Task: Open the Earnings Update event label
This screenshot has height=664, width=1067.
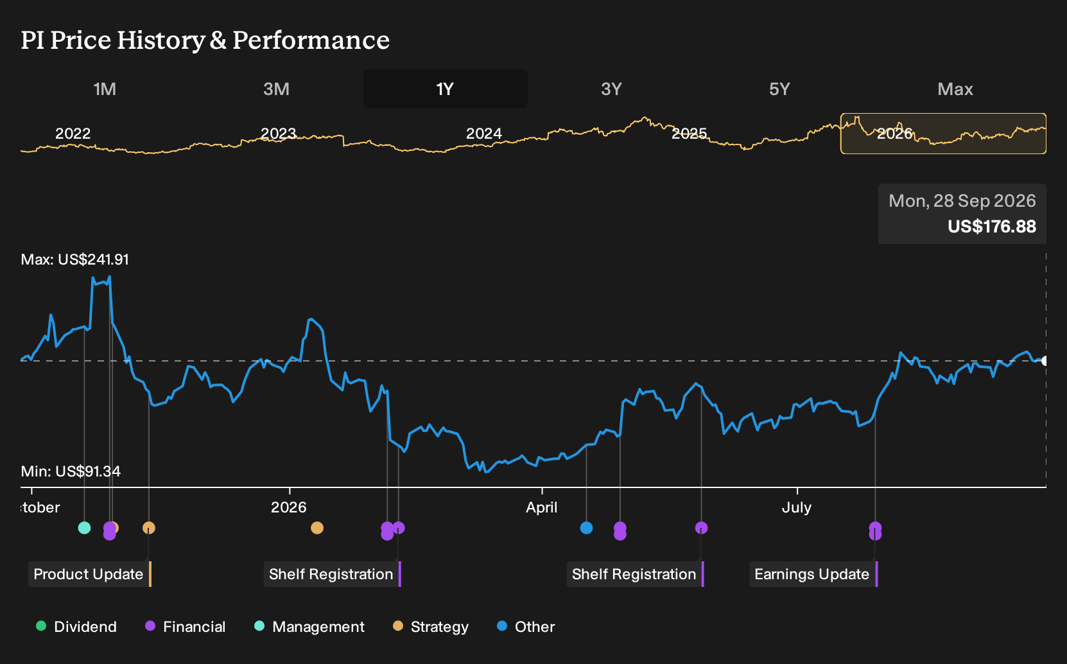Action: point(813,574)
